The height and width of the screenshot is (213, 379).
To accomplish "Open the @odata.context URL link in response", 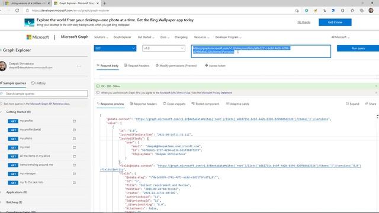I will pos(232,119).
